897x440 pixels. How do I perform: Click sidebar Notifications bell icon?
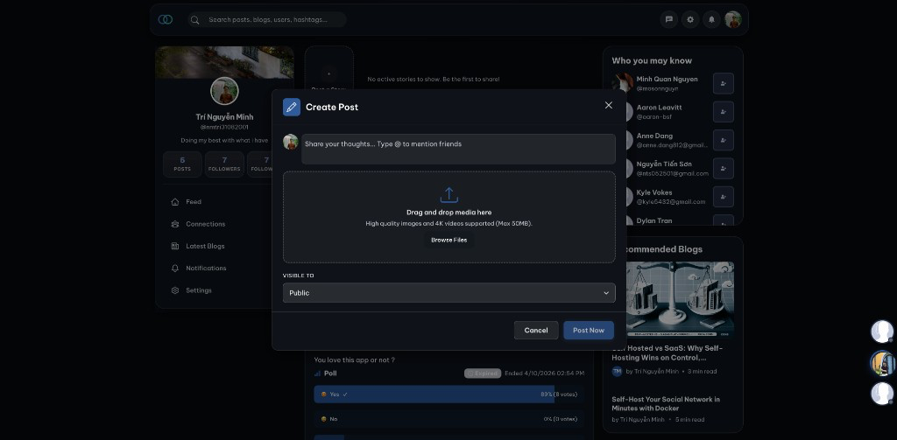(175, 268)
